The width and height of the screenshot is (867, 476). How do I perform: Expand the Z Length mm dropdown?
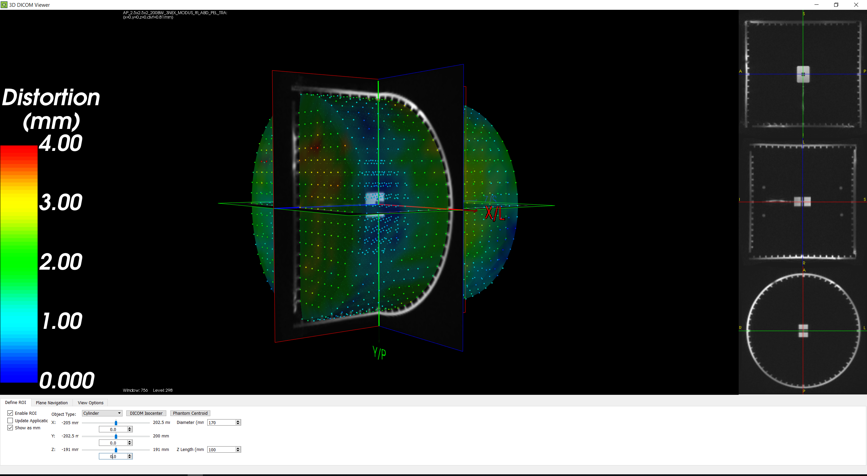pos(239,449)
